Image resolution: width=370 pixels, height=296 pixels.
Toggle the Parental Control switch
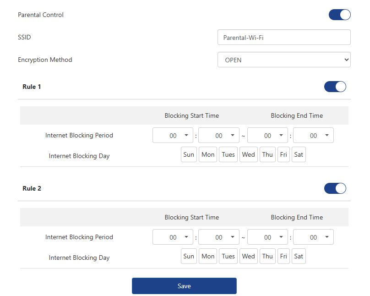(339, 15)
